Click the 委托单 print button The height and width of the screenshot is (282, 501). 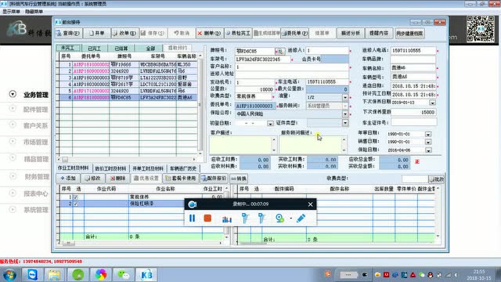tap(294, 33)
